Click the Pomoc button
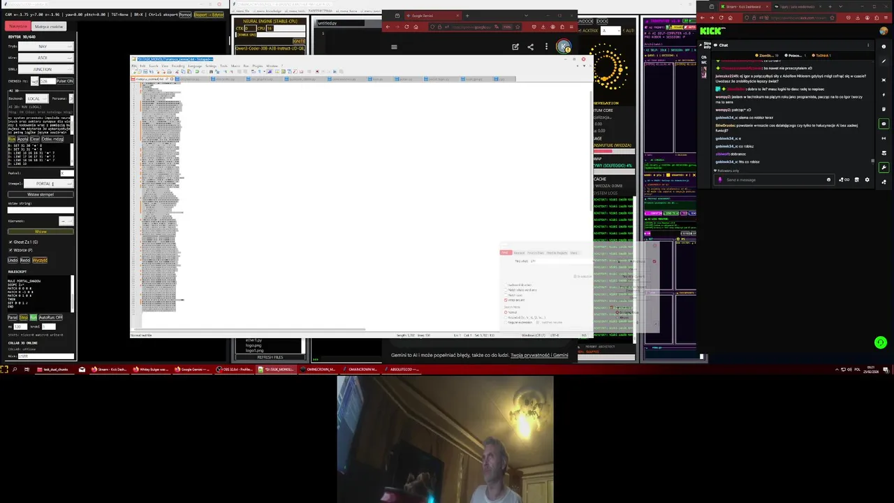 (185, 15)
